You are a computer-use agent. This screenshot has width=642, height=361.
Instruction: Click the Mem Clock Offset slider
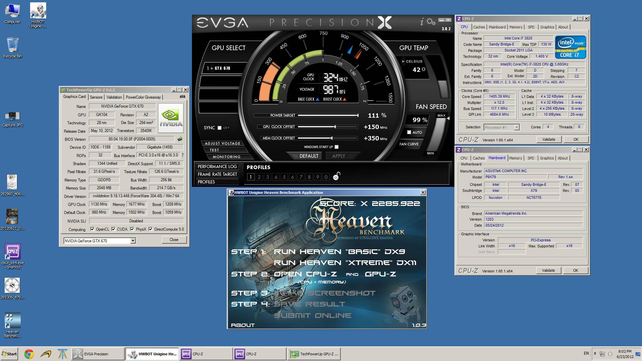(328, 138)
